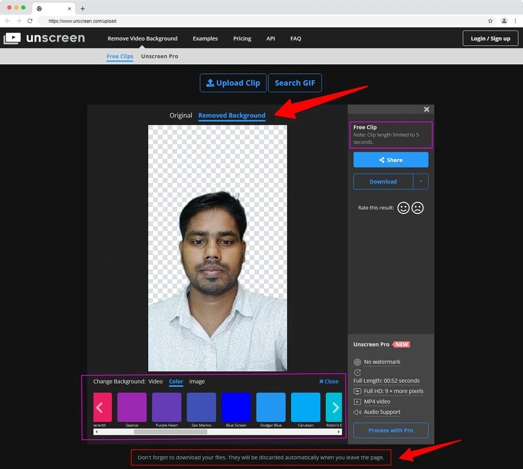Click the Upload Clip button
This screenshot has width=523, height=469.
point(233,83)
